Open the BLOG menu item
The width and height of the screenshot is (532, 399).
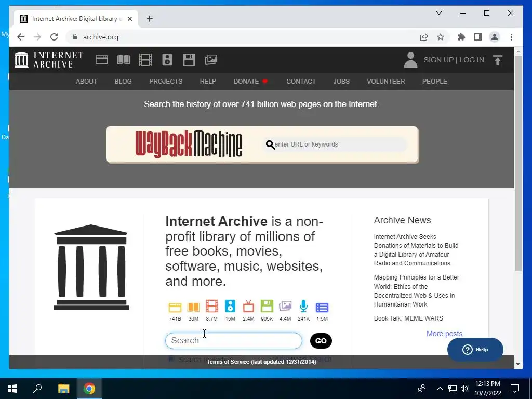tap(123, 82)
